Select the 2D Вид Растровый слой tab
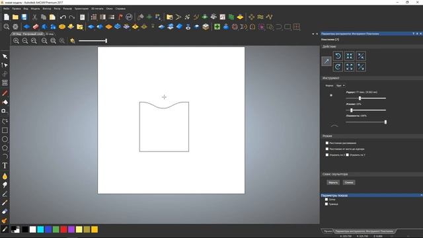This screenshot has width=423, height=238. (28, 34)
